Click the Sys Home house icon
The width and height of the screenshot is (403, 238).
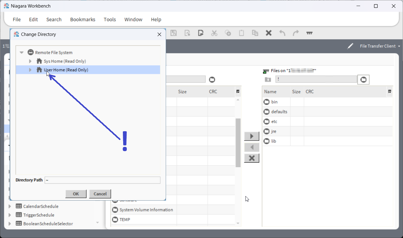(39, 61)
